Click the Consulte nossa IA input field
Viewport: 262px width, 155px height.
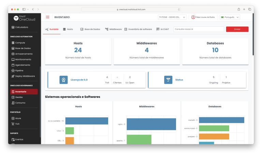[199, 29]
